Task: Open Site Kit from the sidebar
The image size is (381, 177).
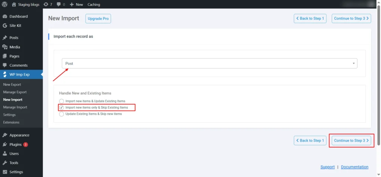Action: coord(15,26)
